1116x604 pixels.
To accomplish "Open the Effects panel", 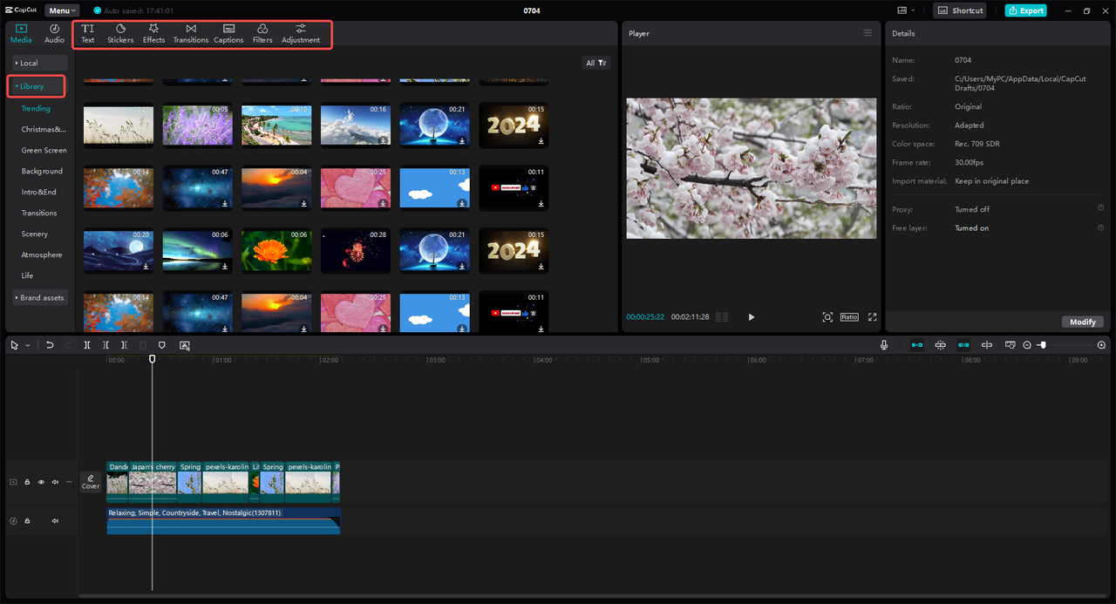I will pyautogui.click(x=153, y=33).
